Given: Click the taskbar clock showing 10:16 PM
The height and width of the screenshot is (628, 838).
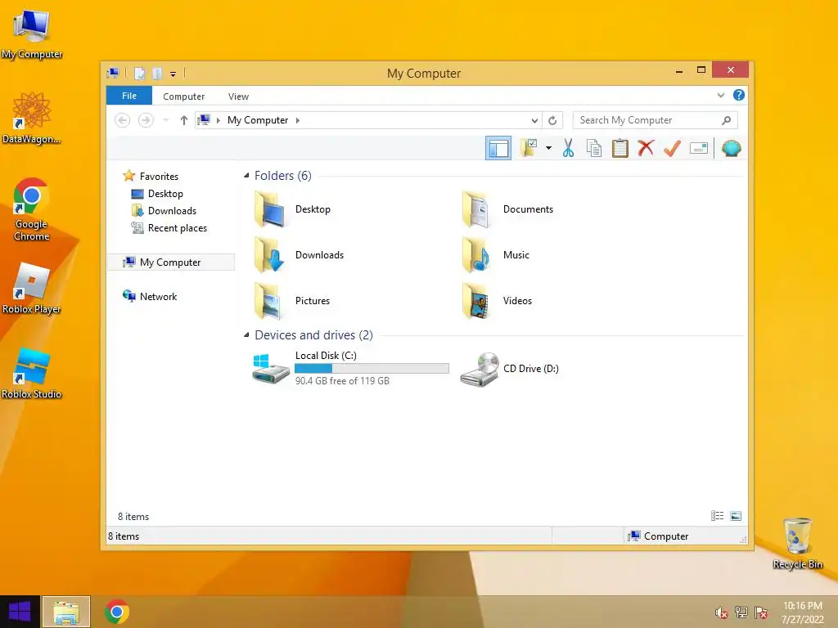Looking at the screenshot, I should 803,612.
